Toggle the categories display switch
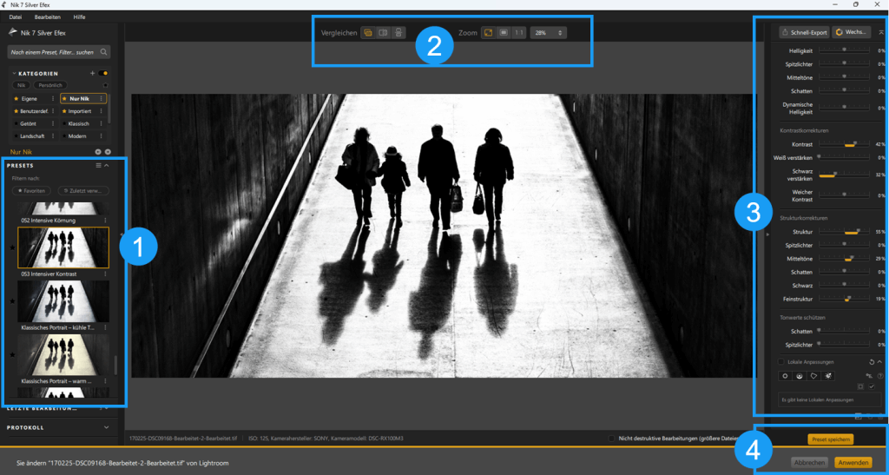889x475 pixels. point(103,73)
